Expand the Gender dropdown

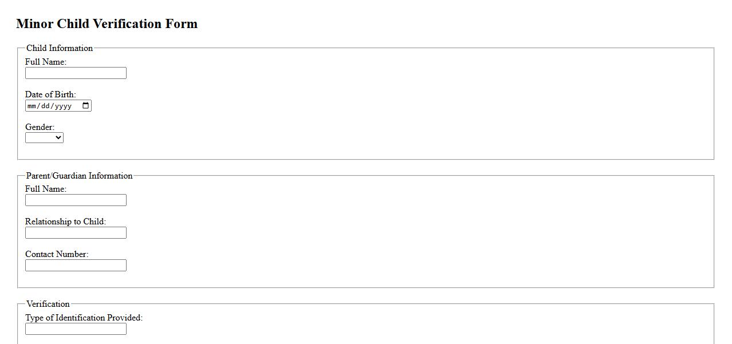click(44, 138)
